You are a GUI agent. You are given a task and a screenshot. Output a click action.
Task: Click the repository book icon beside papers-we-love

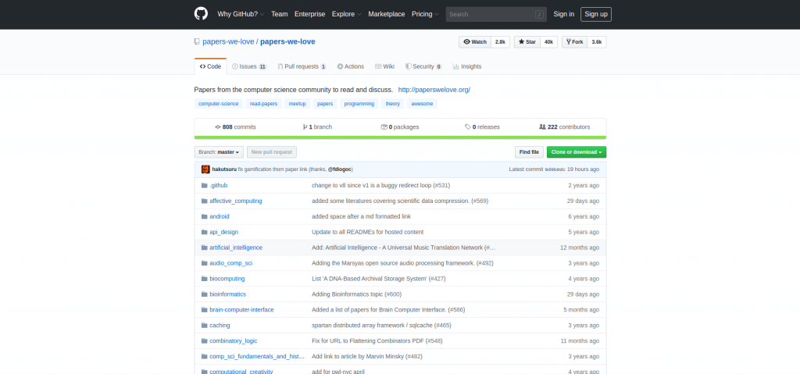click(x=197, y=42)
